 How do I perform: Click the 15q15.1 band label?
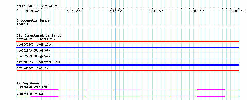[22, 24]
